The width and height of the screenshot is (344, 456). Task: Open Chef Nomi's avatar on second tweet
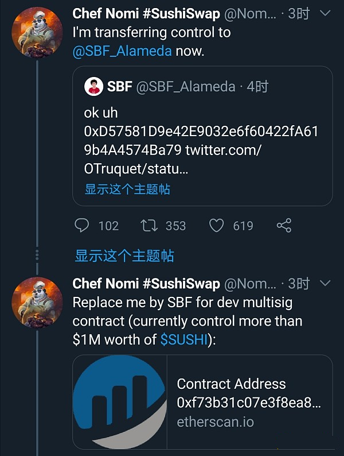pyautogui.click(x=37, y=303)
